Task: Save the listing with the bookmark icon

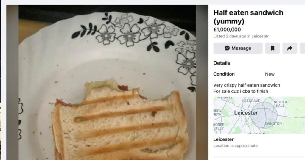Action: (272, 48)
